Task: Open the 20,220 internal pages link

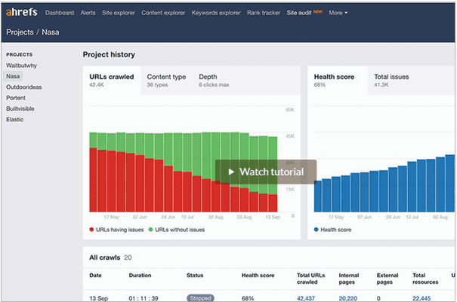Action: 347,298
